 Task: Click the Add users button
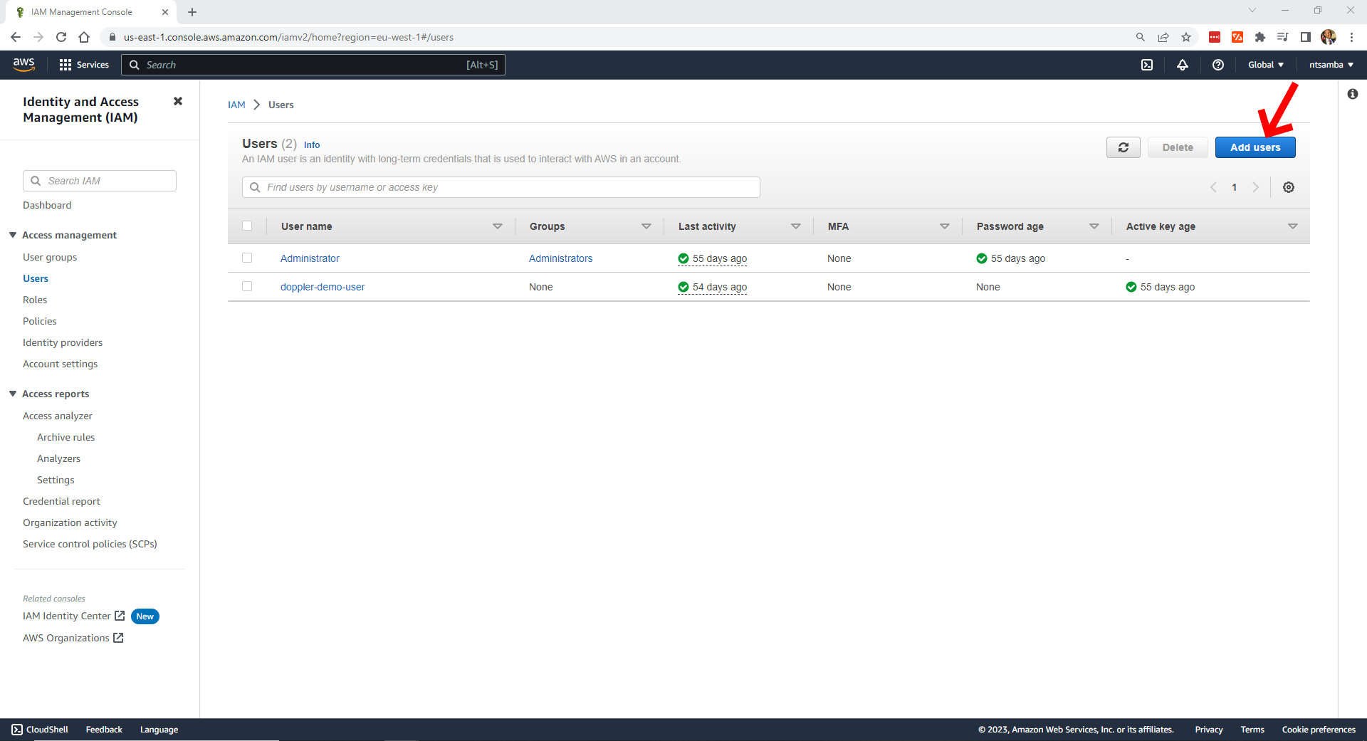click(x=1255, y=147)
